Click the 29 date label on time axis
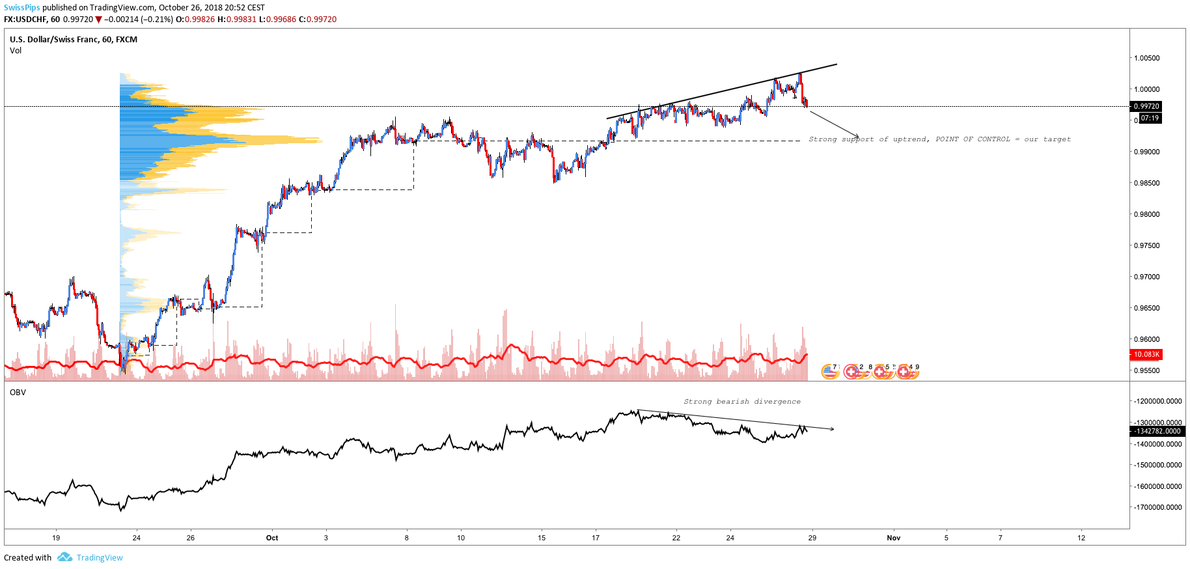The height and width of the screenshot is (569, 1190). 812,538
